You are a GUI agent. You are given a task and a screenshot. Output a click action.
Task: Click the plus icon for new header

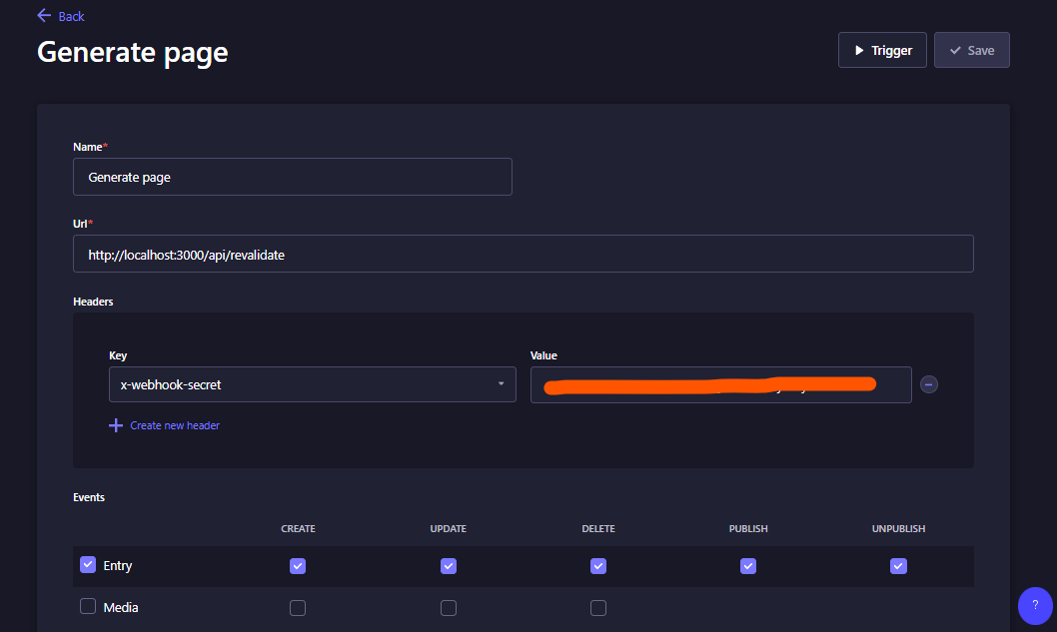116,425
